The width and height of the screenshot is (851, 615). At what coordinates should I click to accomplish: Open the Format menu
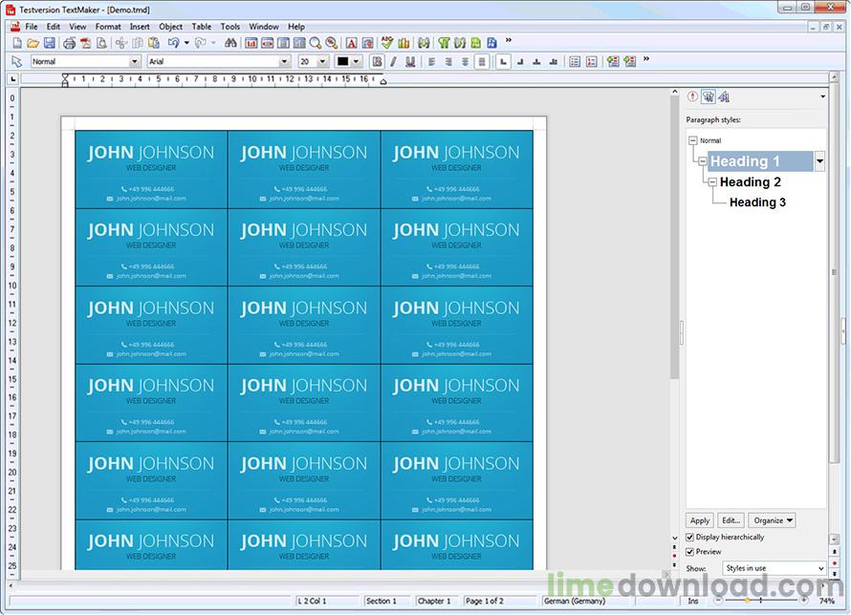pos(108,27)
